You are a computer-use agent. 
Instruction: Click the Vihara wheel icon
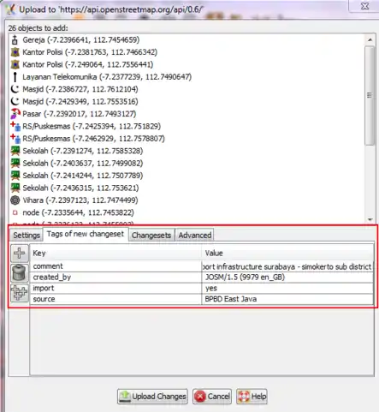pyautogui.click(x=15, y=200)
